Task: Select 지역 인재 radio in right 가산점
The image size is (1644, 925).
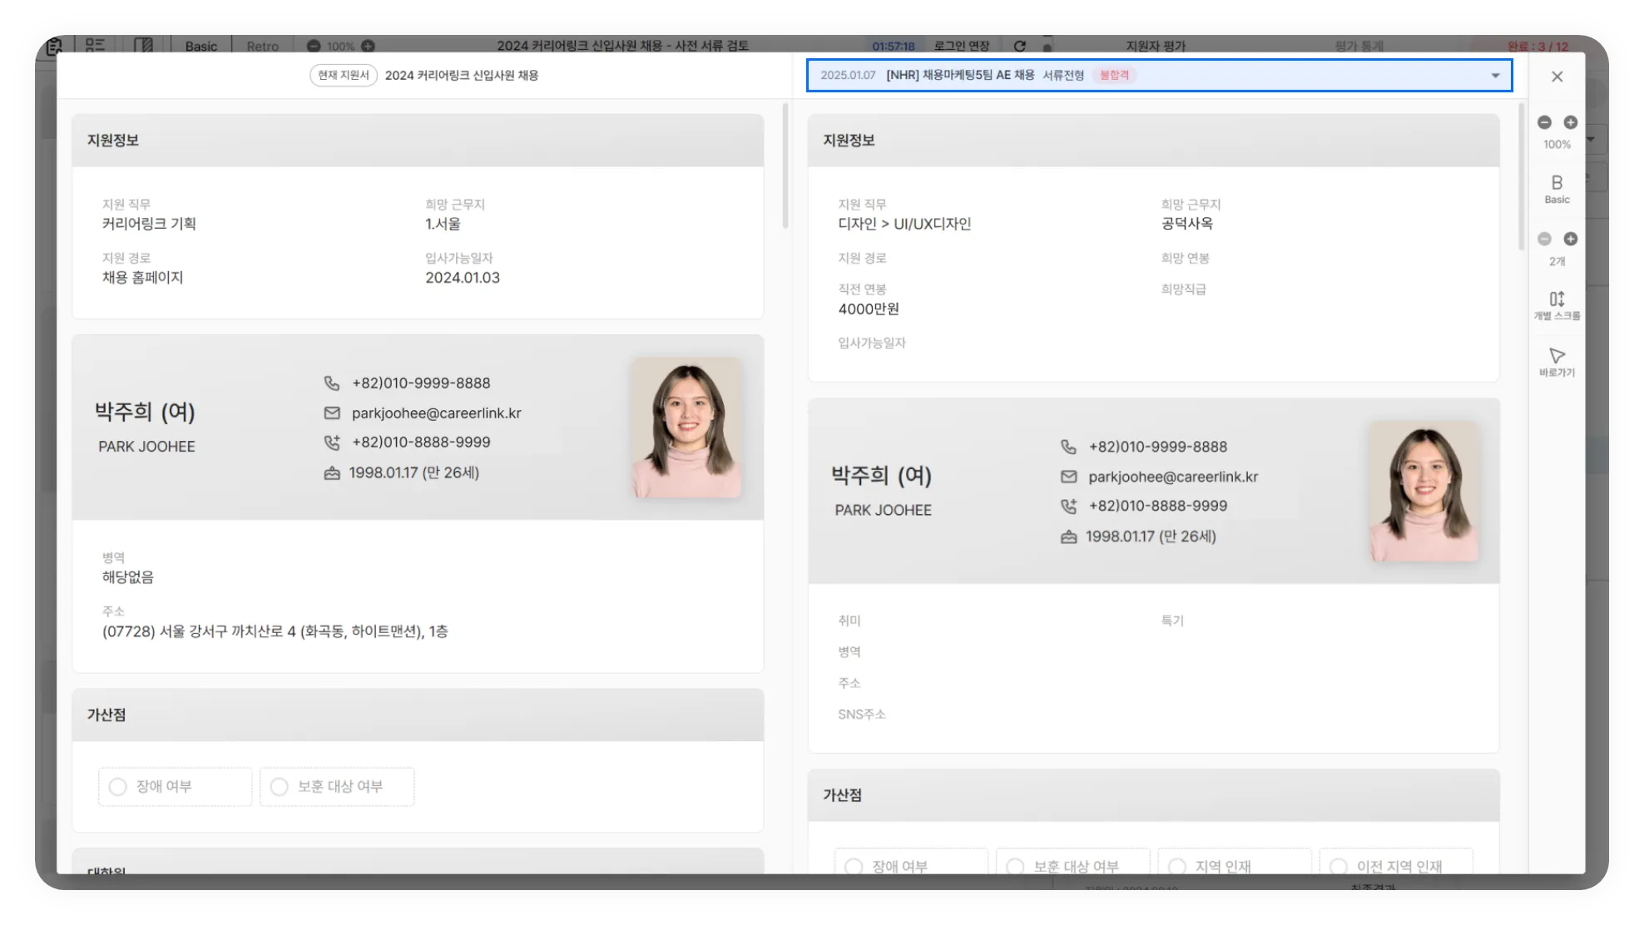Action: coord(1177,866)
